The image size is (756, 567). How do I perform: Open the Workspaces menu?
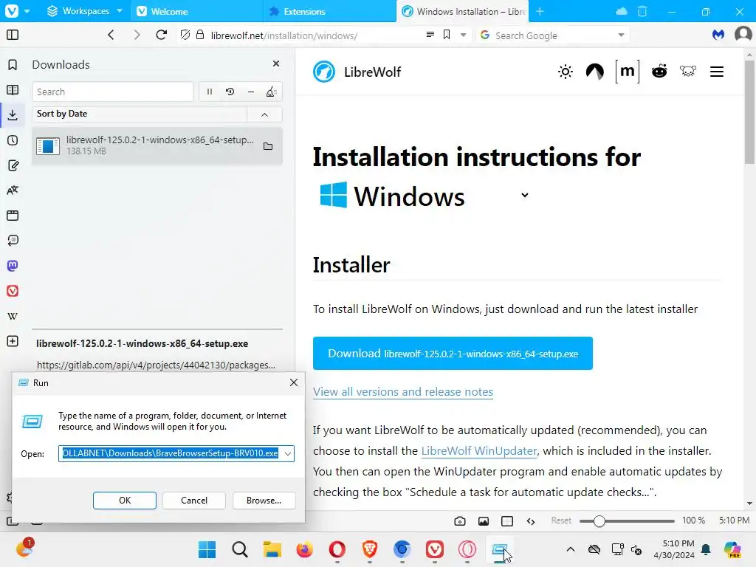pos(85,11)
